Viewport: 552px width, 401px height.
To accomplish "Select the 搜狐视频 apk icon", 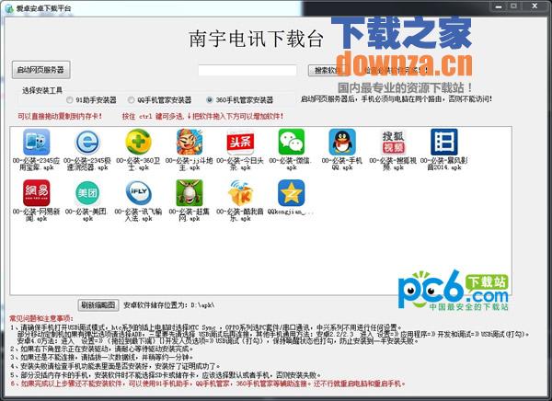I will coord(393,142).
